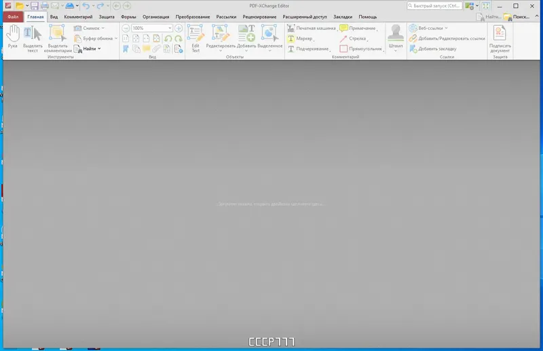Select the Rectangle (Прямоугольник) tool
Screen dimensions: 543x351
point(361,49)
